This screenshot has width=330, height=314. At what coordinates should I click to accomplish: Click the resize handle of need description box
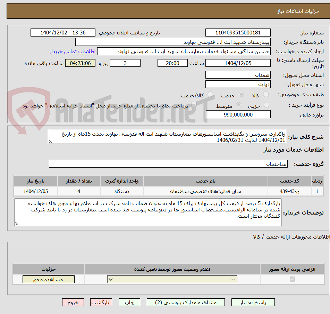[50, 142]
